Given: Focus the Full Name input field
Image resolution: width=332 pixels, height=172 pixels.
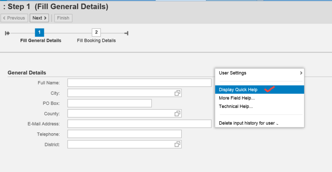Looking at the screenshot, I should point(139,83).
